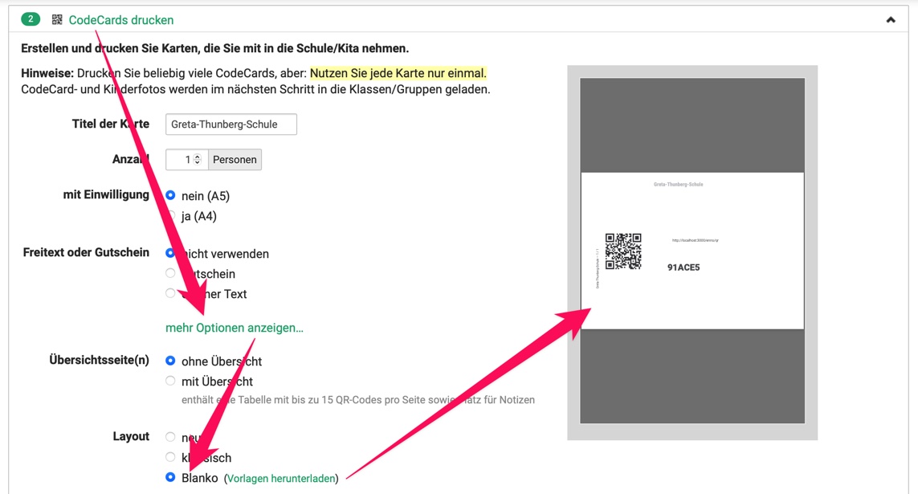Collapse the CodeCards drucken section chevron
The width and height of the screenshot is (918, 494).
click(x=891, y=20)
